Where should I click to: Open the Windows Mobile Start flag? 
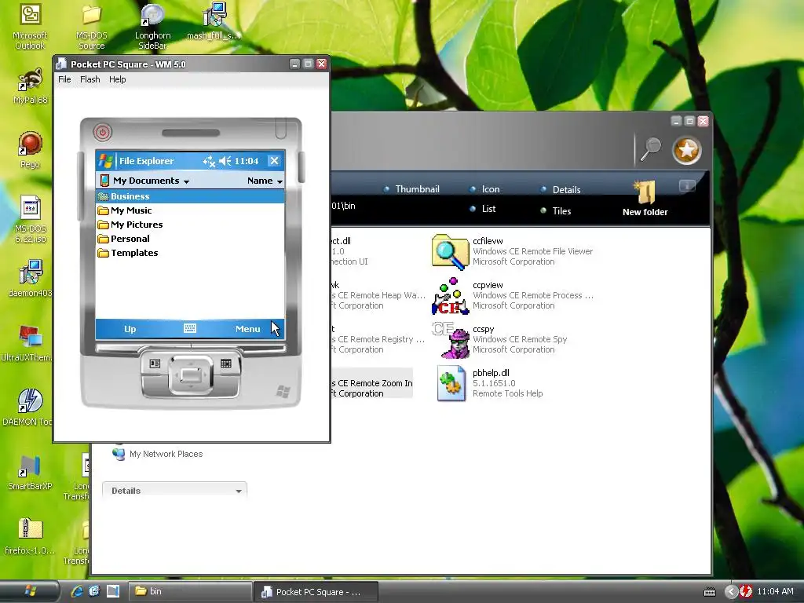click(106, 161)
